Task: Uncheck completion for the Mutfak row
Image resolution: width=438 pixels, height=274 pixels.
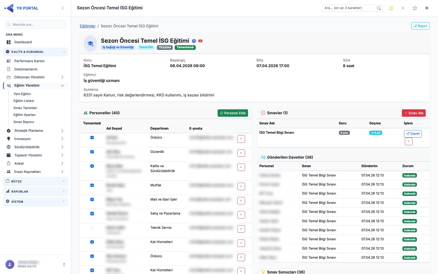Action: click(92, 185)
